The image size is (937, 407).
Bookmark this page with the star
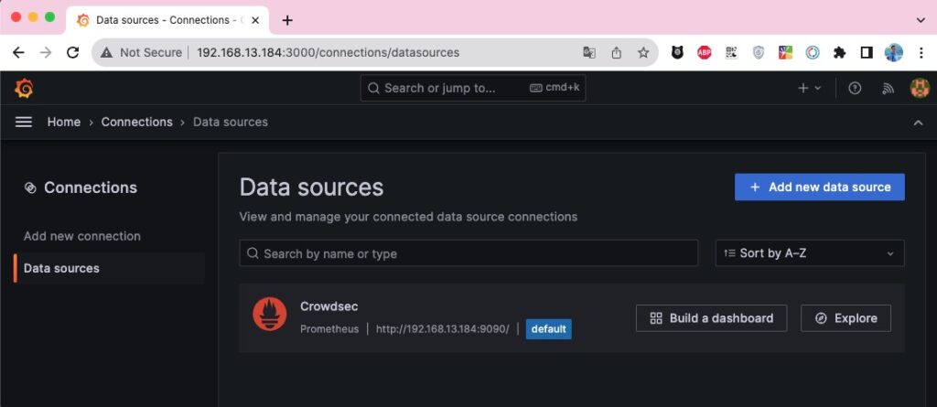[643, 53]
